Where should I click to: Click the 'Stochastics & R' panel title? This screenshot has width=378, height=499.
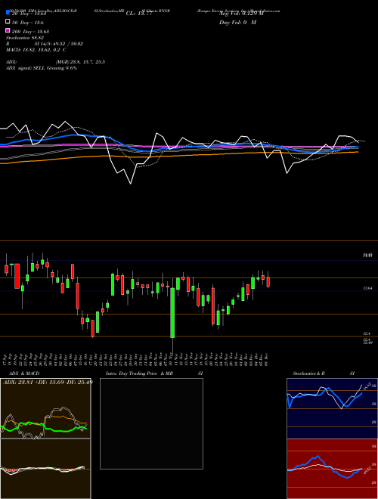pyautogui.click(x=308, y=373)
